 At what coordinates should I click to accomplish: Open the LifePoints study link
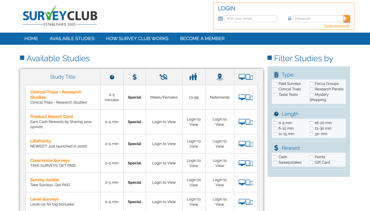41,141
